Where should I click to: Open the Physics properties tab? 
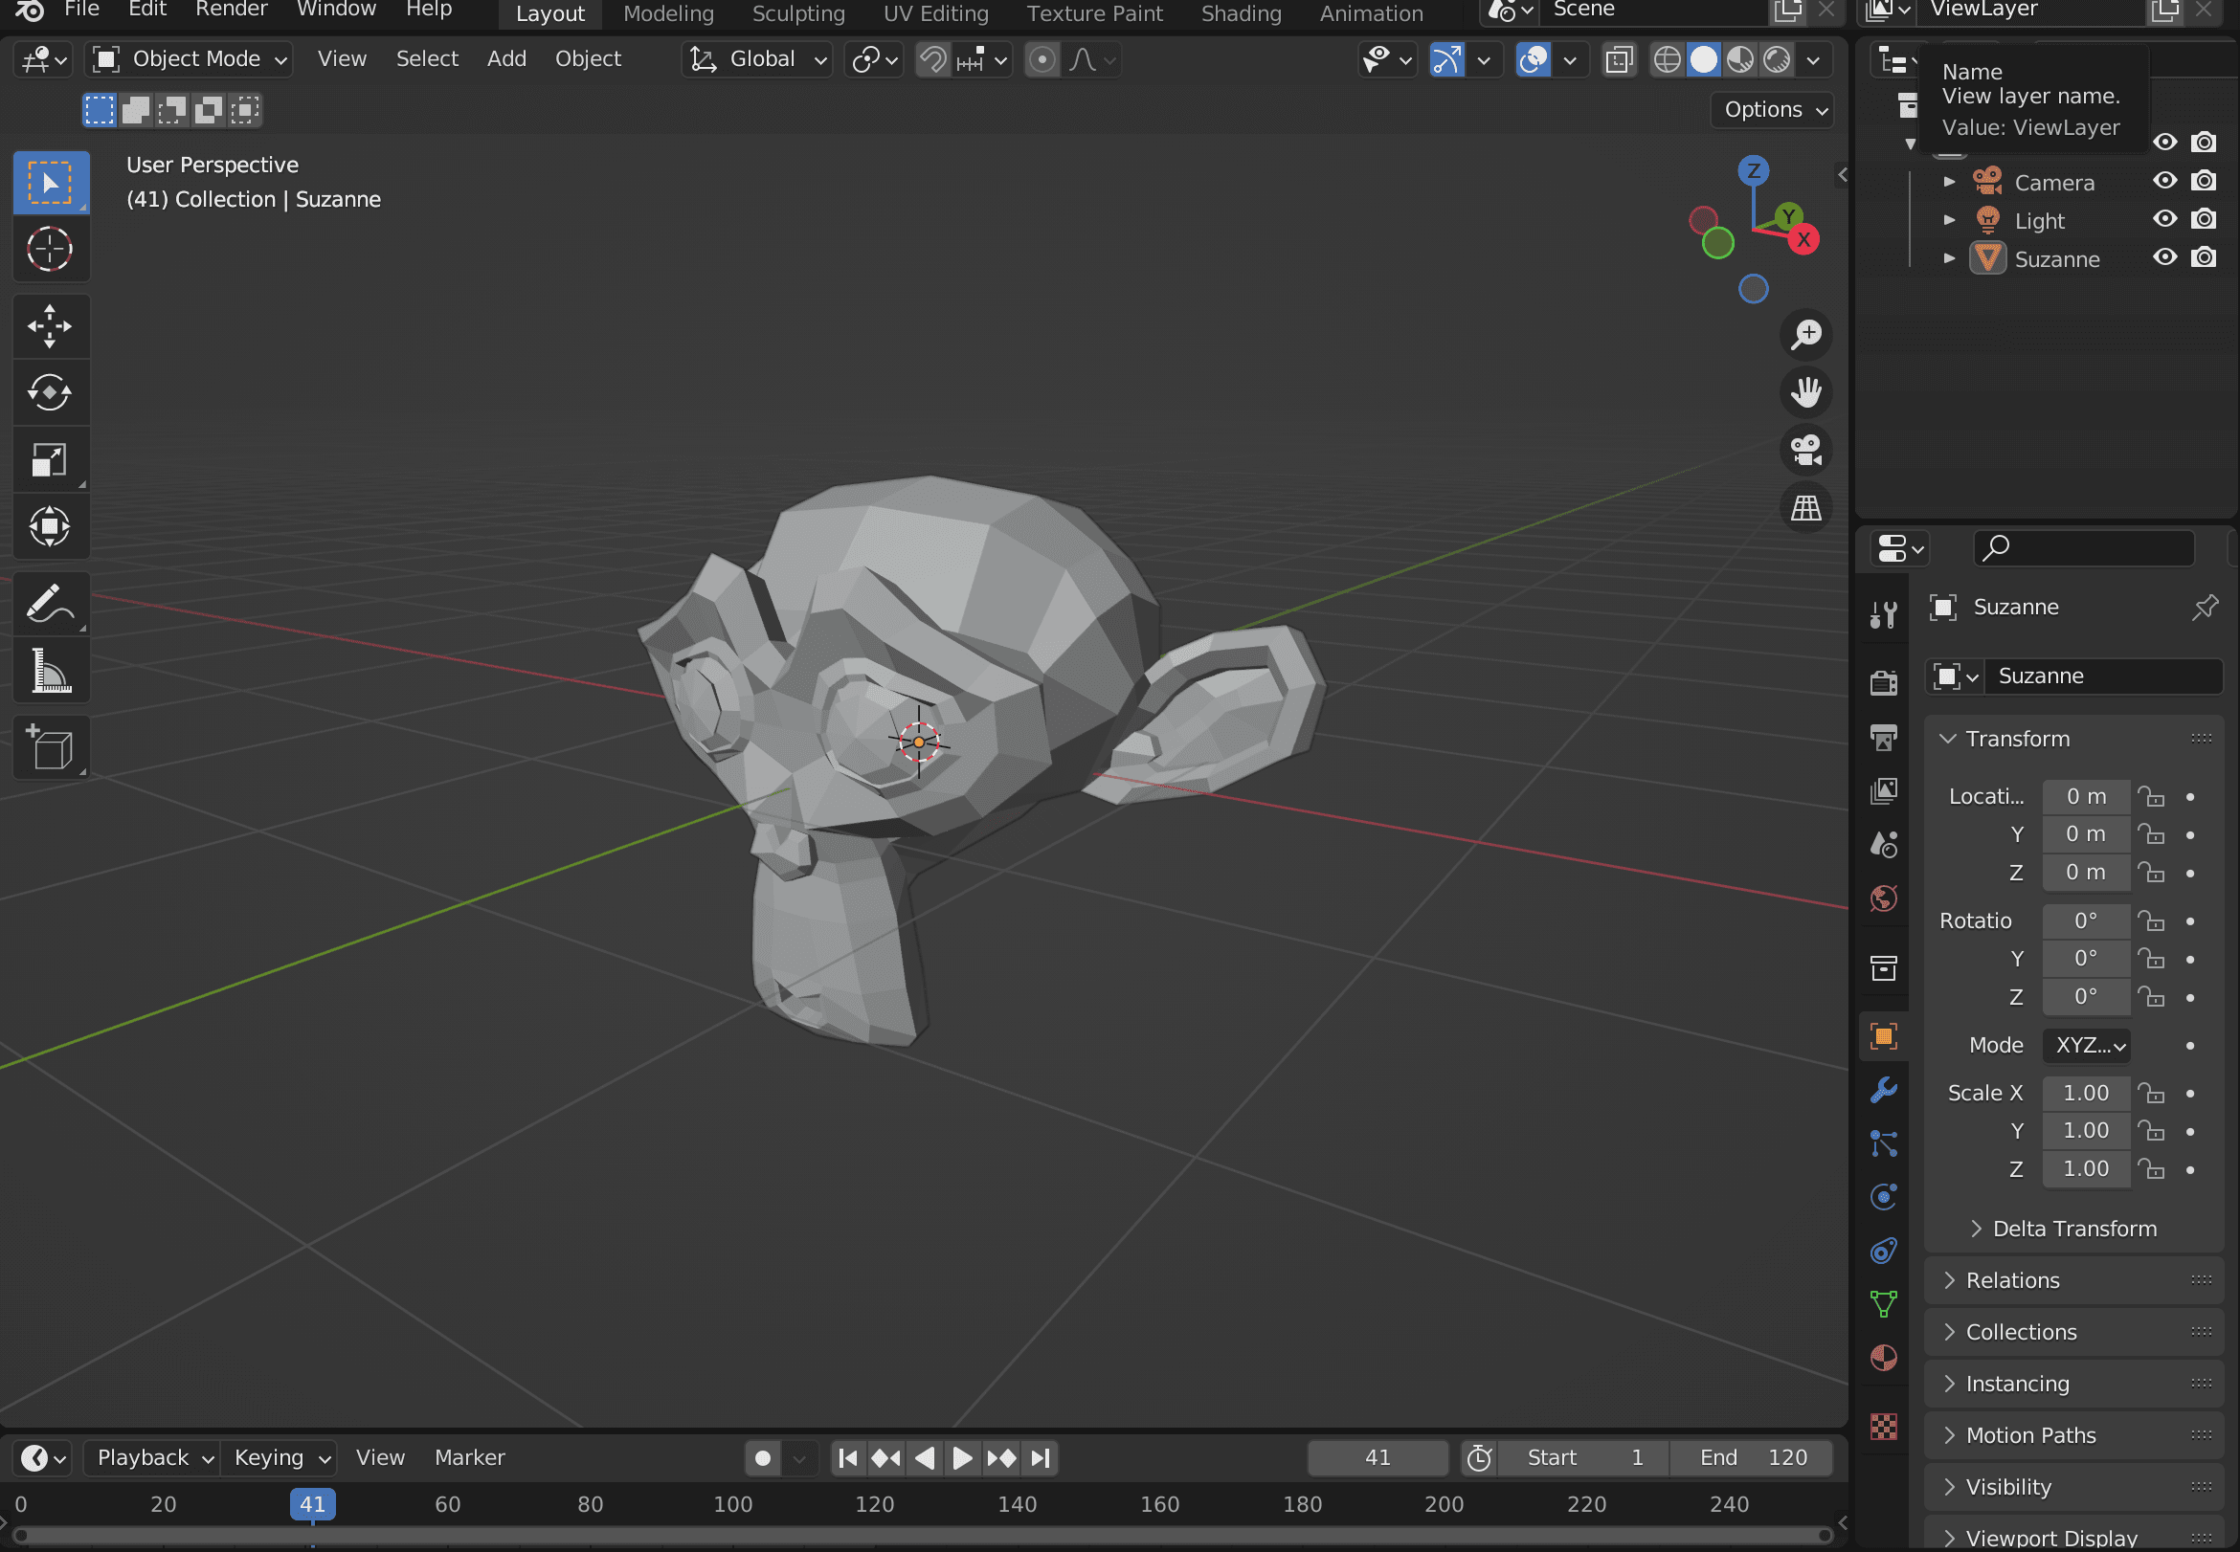pos(1884,1197)
